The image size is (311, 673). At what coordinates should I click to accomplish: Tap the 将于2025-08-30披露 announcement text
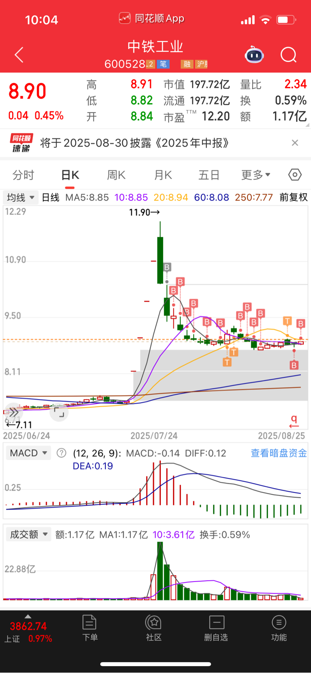click(x=134, y=143)
